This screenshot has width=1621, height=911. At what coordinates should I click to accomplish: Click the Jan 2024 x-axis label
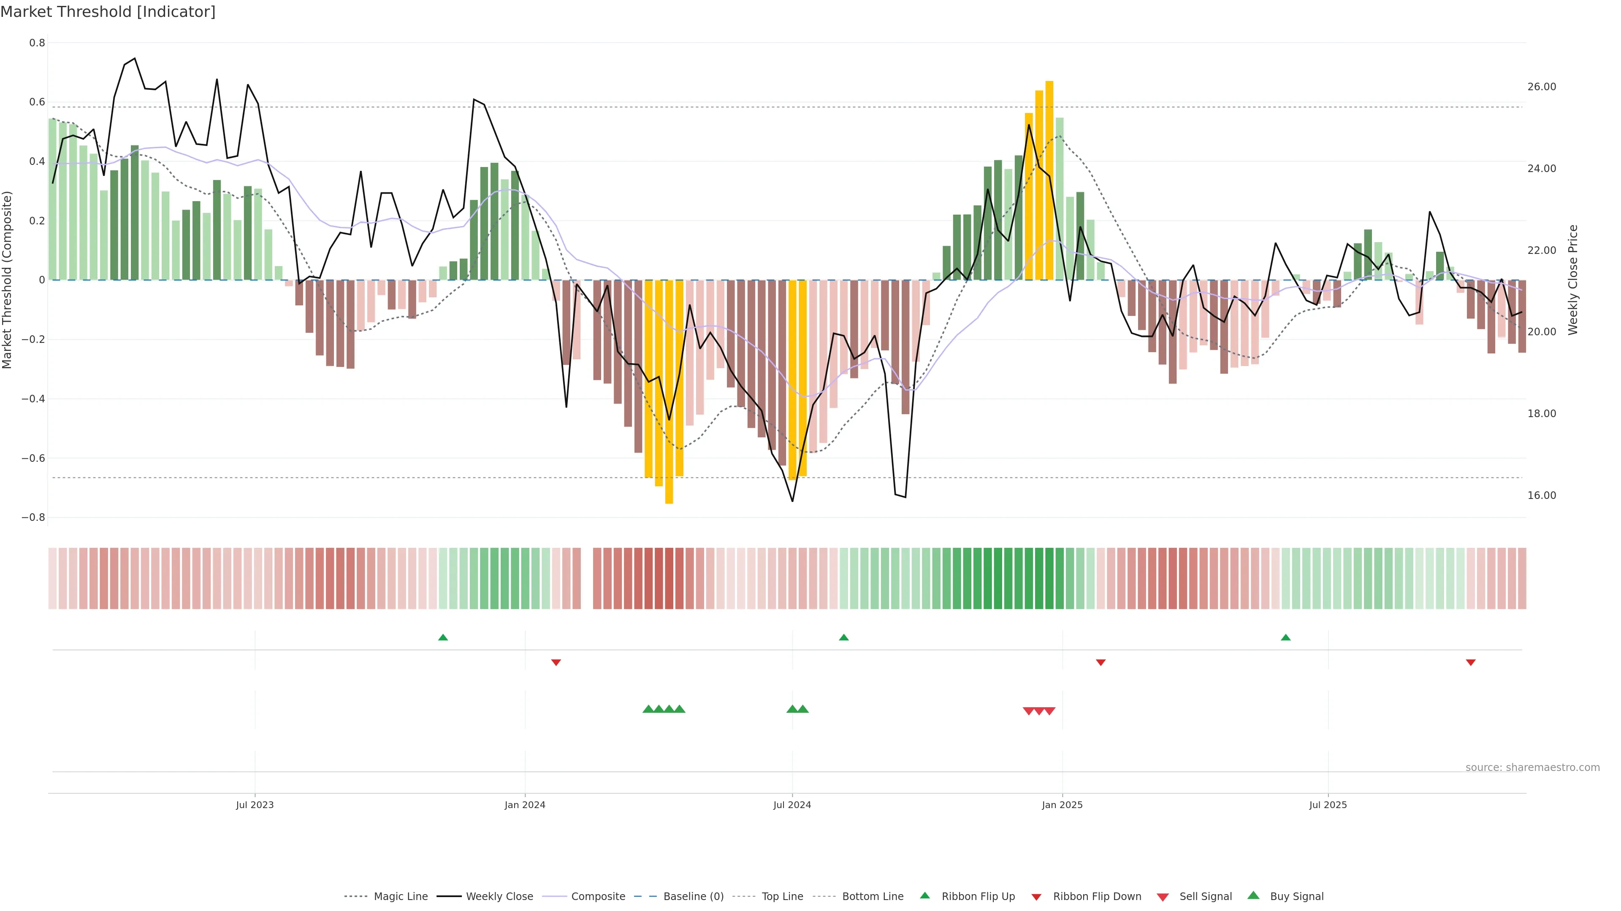[x=525, y=805]
